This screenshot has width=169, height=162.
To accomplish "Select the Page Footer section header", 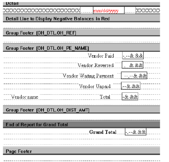I will pyautogui.click(x=81, y=151).
